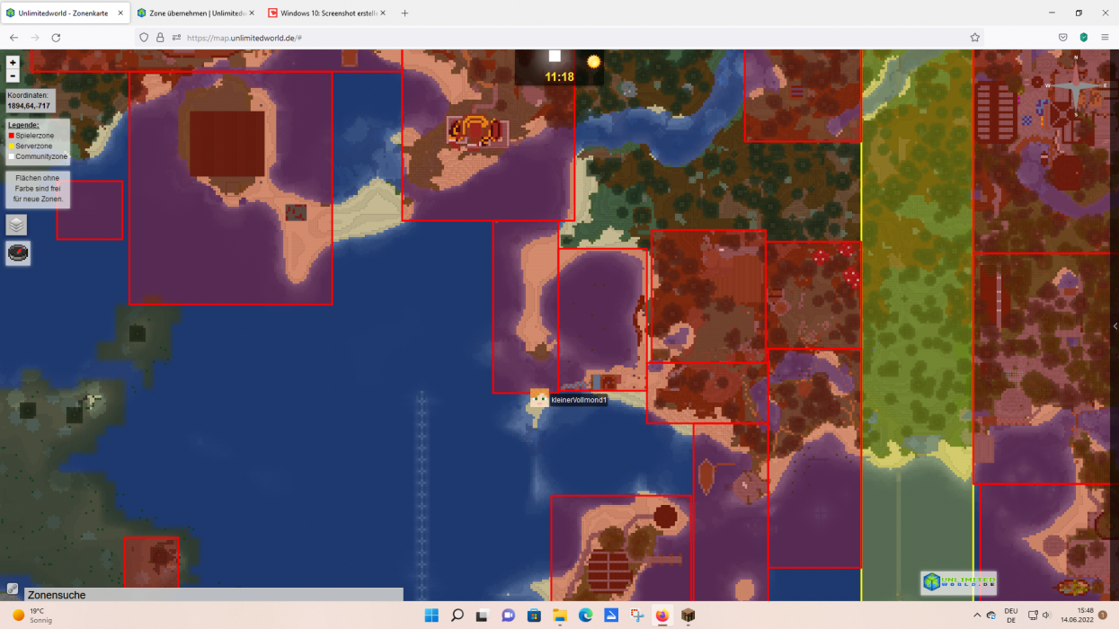Viewport: 1119px width, 629px height.
Task: Open the Windows Start menu
Action: pyautogui.click(x=431, y=616)
